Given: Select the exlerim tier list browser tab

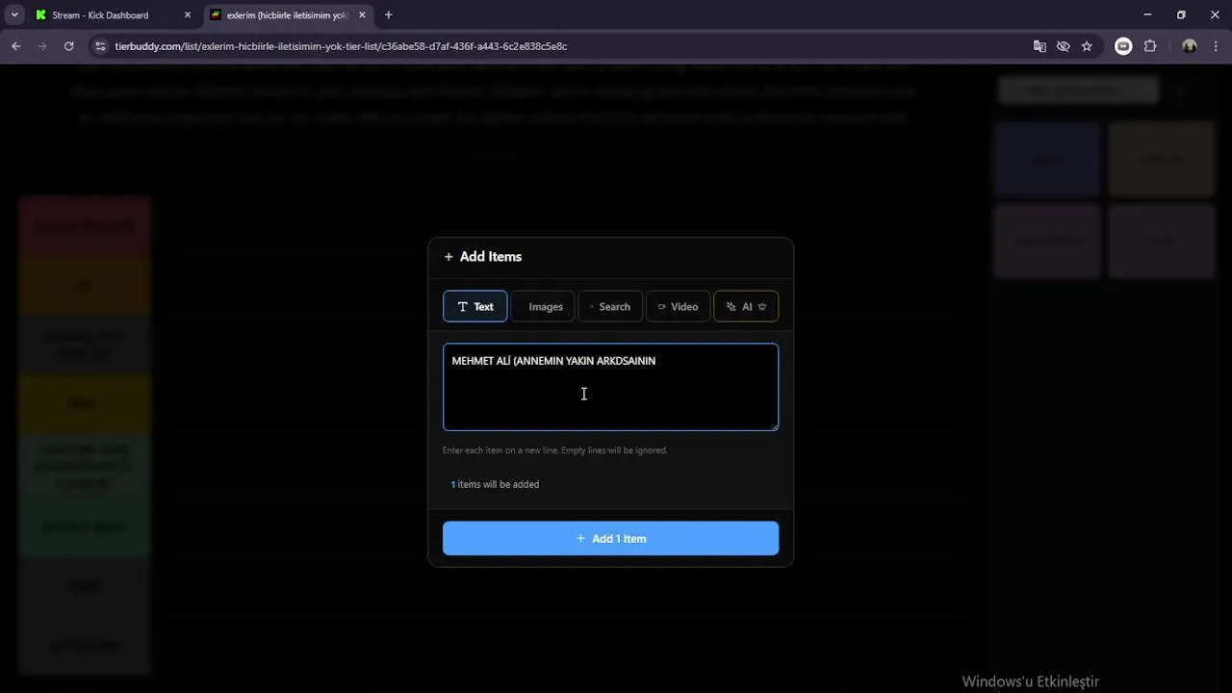Looking at the screenshot, I should tap(288, 15).
